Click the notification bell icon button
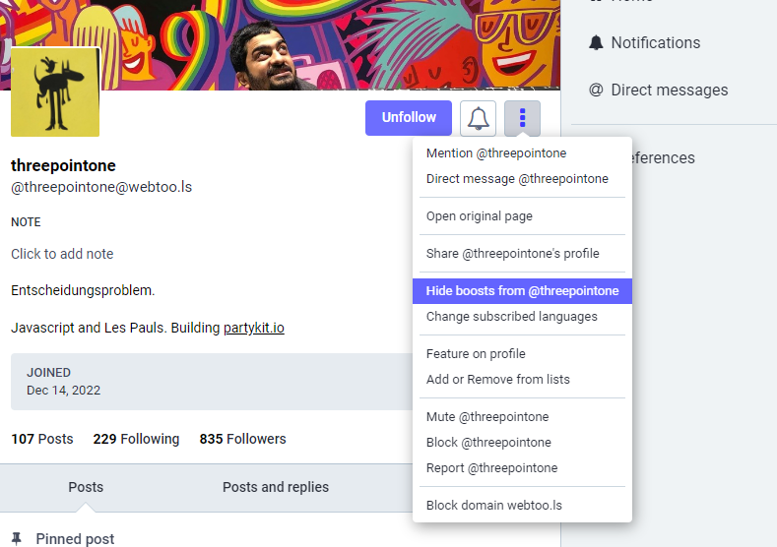777x547 pixels. click(x=478, y=118)
